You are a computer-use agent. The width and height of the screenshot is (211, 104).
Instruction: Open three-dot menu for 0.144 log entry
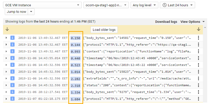[198, 45]
